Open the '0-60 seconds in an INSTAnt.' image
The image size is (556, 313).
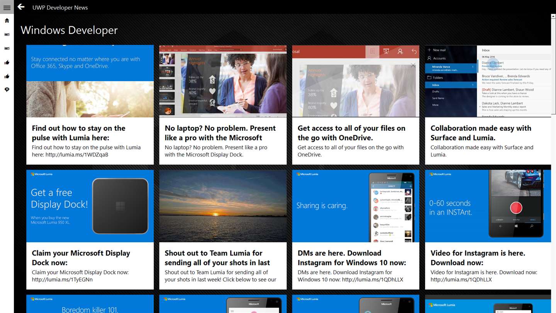click(488, 206)
